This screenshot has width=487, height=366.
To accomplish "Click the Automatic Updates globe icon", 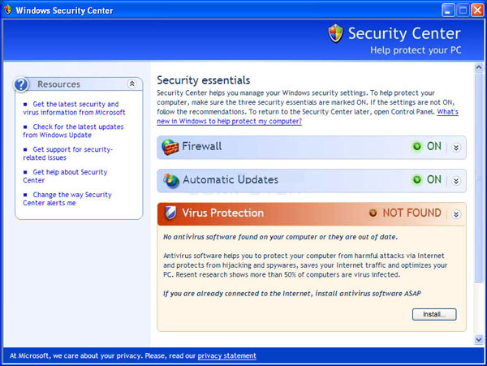I will 171,180.
